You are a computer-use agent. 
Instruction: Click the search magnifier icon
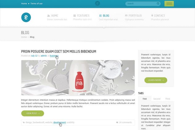tap(158, 3)
